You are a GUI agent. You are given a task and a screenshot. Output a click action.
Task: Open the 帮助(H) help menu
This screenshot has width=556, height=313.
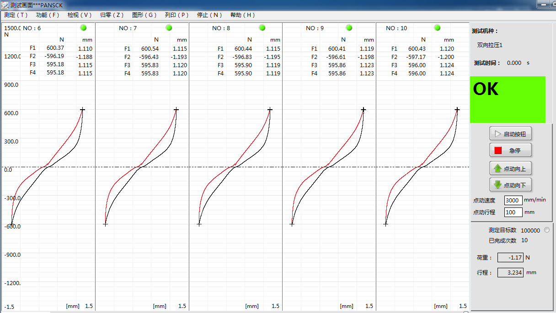(243, 15)
